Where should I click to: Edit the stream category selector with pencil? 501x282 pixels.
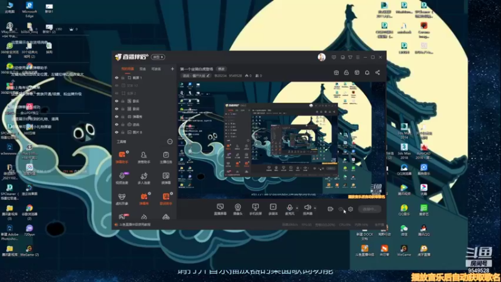pos(196,76)
